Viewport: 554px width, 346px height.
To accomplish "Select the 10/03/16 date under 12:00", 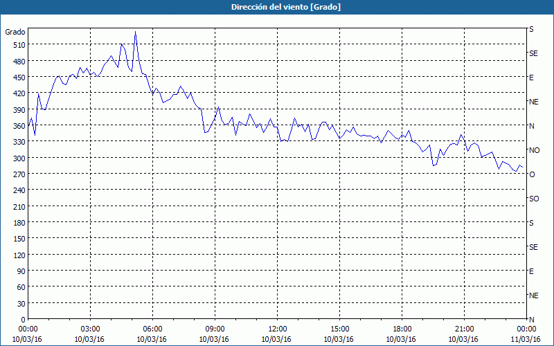I will click(276, 339).
